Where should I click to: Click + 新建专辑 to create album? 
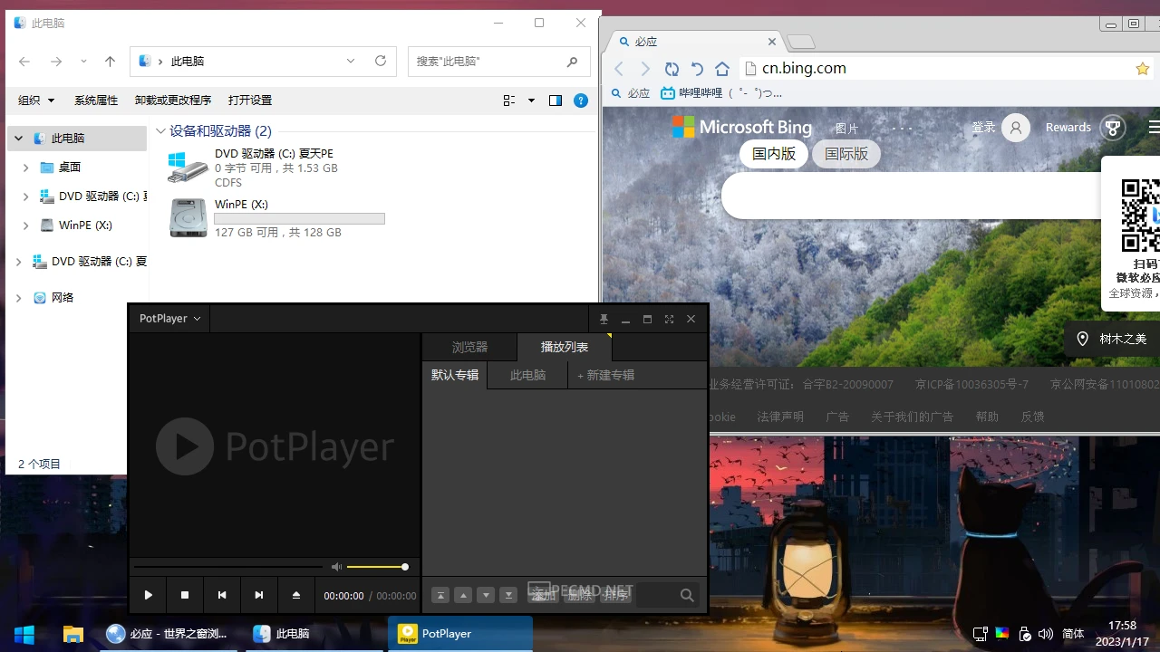[x=605, y=375]
